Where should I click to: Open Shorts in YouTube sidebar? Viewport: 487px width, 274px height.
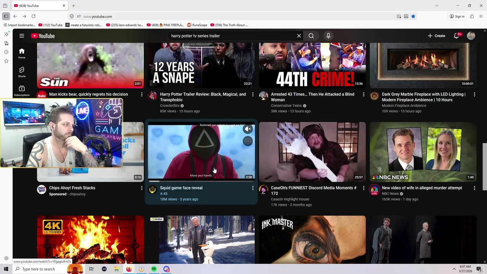(x=22, y=72)
